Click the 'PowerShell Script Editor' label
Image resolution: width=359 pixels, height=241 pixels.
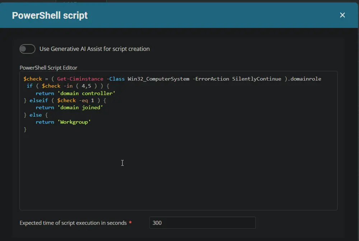coord(48,68)
